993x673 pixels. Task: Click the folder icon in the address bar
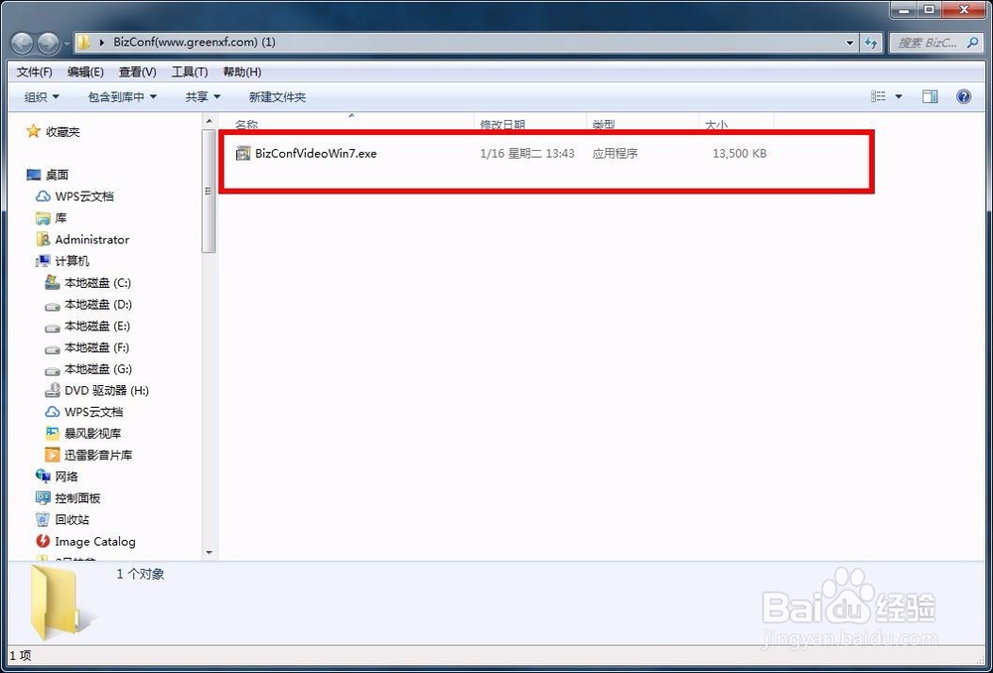pyautogui.click(x=83, y=43)
